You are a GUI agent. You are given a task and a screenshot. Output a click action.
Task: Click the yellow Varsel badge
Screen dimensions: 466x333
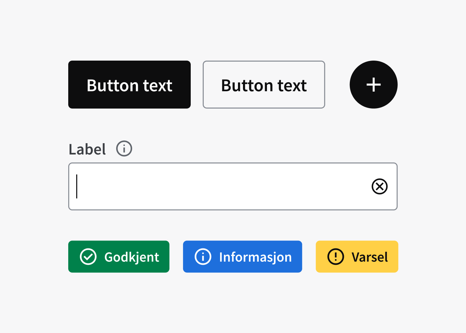point(357,257)
